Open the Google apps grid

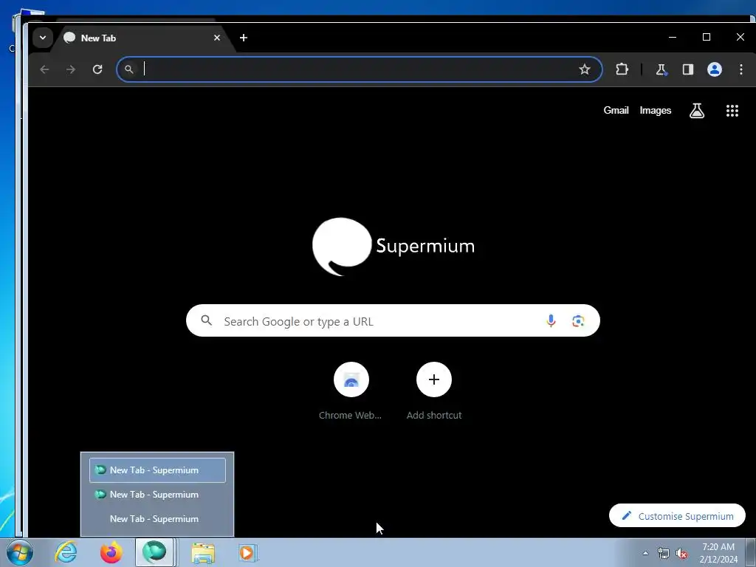pos(732,111)
